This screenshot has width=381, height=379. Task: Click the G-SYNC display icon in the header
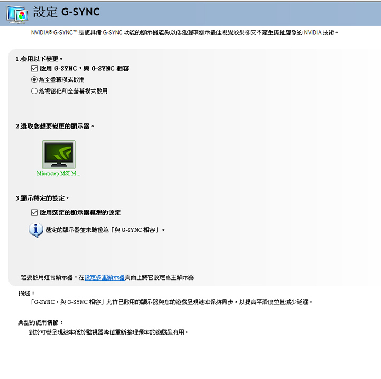pyautogui.click(x=17, y=14)
